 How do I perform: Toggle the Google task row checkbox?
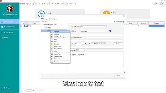pos(26,26)
